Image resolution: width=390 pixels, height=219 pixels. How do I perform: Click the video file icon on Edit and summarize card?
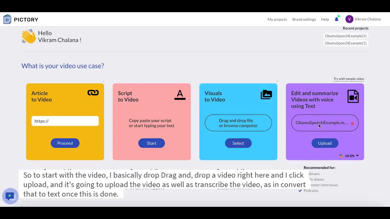tap(353, 97)
